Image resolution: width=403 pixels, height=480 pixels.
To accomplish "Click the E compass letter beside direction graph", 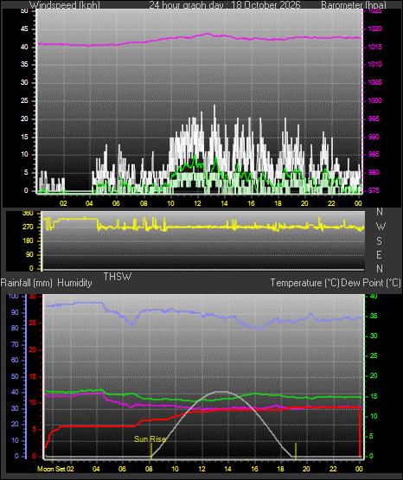I will 380,254.
